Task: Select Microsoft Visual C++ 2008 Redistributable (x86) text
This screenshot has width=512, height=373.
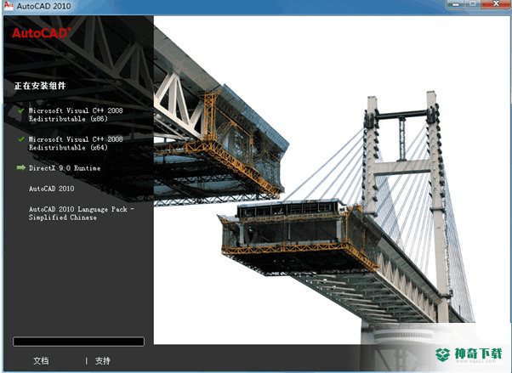Action: (76, 115)
